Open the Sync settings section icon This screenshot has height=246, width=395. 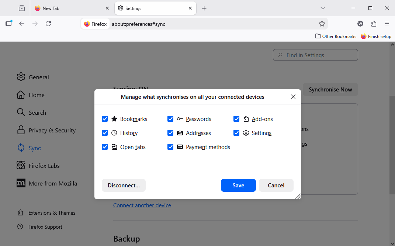[x=21, y=148]
